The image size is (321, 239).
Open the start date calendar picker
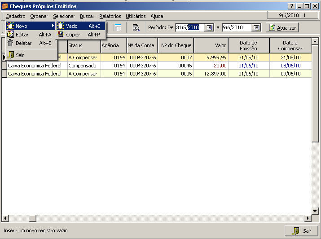coord(209,28)
